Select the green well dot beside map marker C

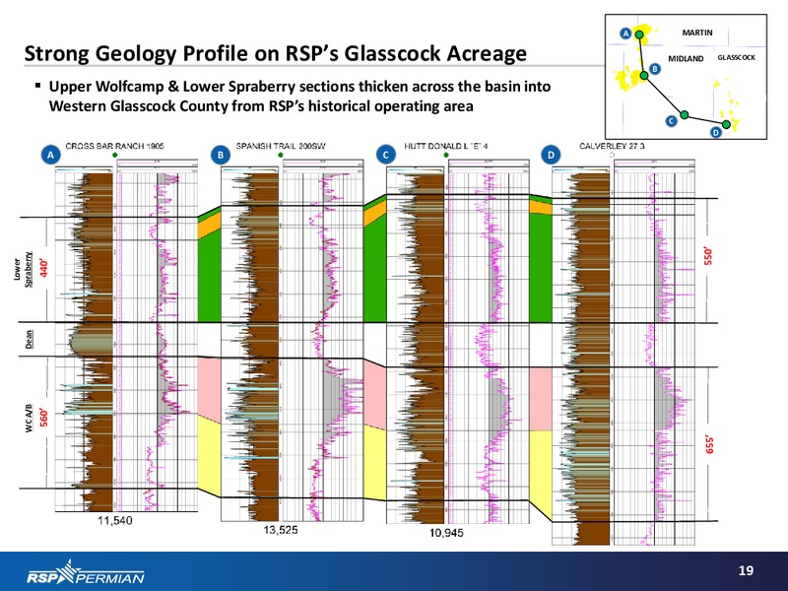point(684,115)
